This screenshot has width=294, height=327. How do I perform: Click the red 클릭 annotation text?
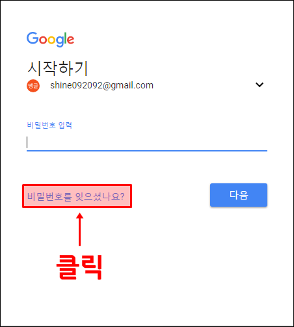click(79, 267)
